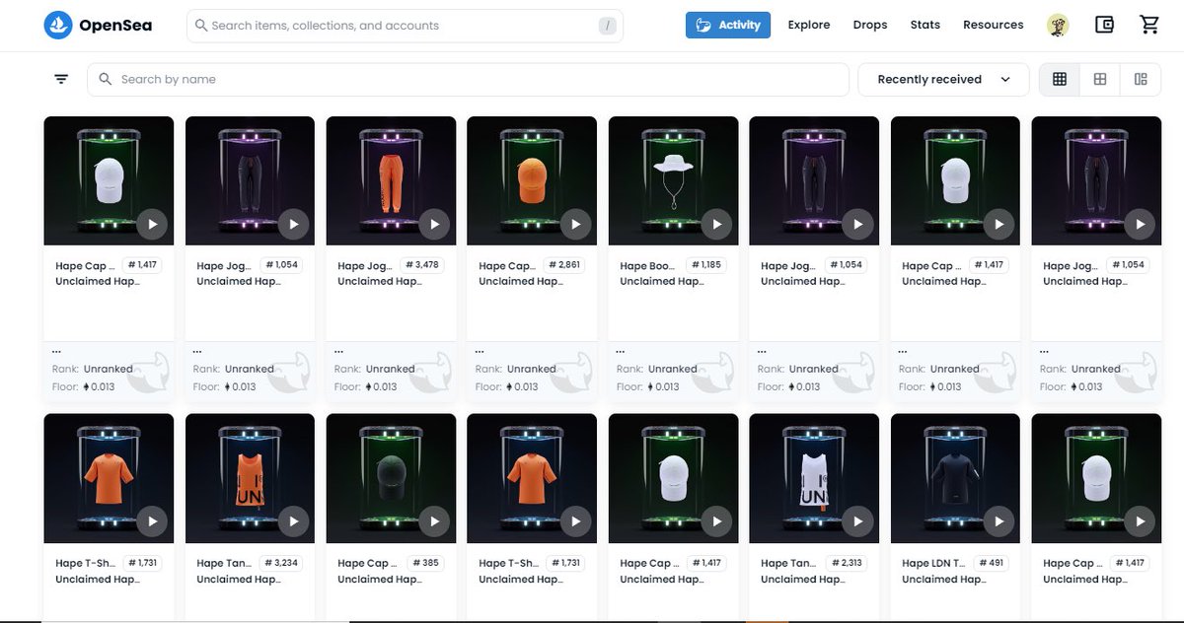Open the orange joggers #3,478 thumbnail
The image size is (1184, 623).
pyautogui.click(x=391, y=180)
